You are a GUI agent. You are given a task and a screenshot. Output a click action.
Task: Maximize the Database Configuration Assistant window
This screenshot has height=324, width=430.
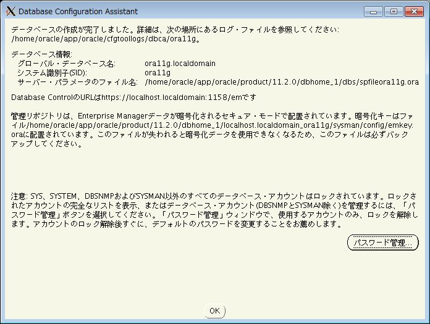(x=394, y=12)
